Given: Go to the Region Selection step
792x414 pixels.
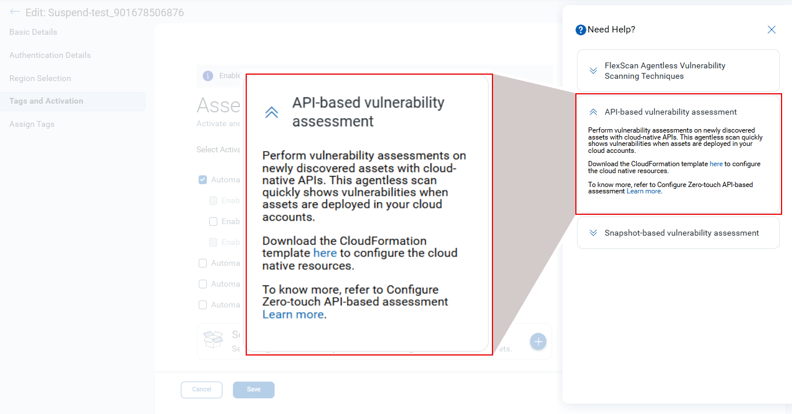Looking at the screenshot, I should coord(40,78).
